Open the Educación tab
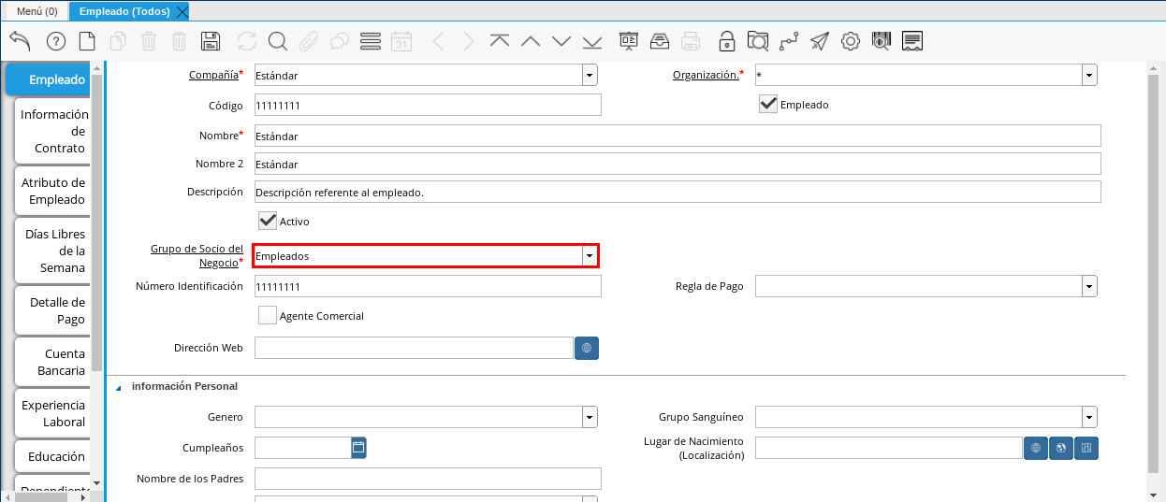 (x=53, y=456)
